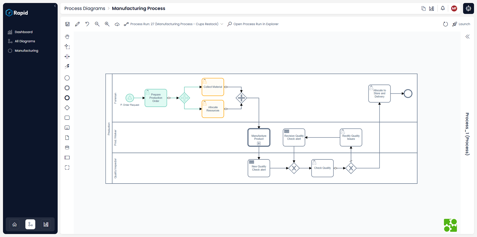Select the Prepare Production Order task
Viewport: 477px width, 237px height.
coord(156,98)
